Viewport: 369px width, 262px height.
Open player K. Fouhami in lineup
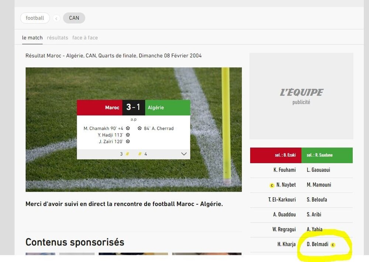coord(284,170)
